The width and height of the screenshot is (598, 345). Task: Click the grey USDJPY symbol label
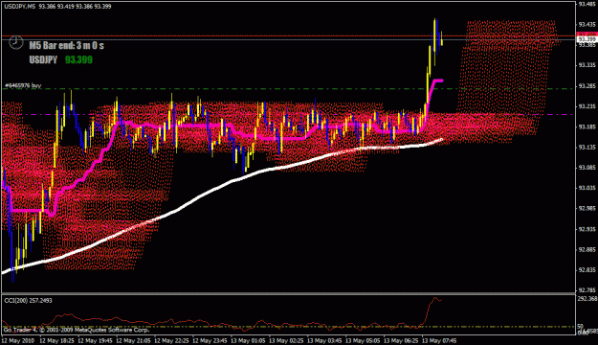click(43, 59)
